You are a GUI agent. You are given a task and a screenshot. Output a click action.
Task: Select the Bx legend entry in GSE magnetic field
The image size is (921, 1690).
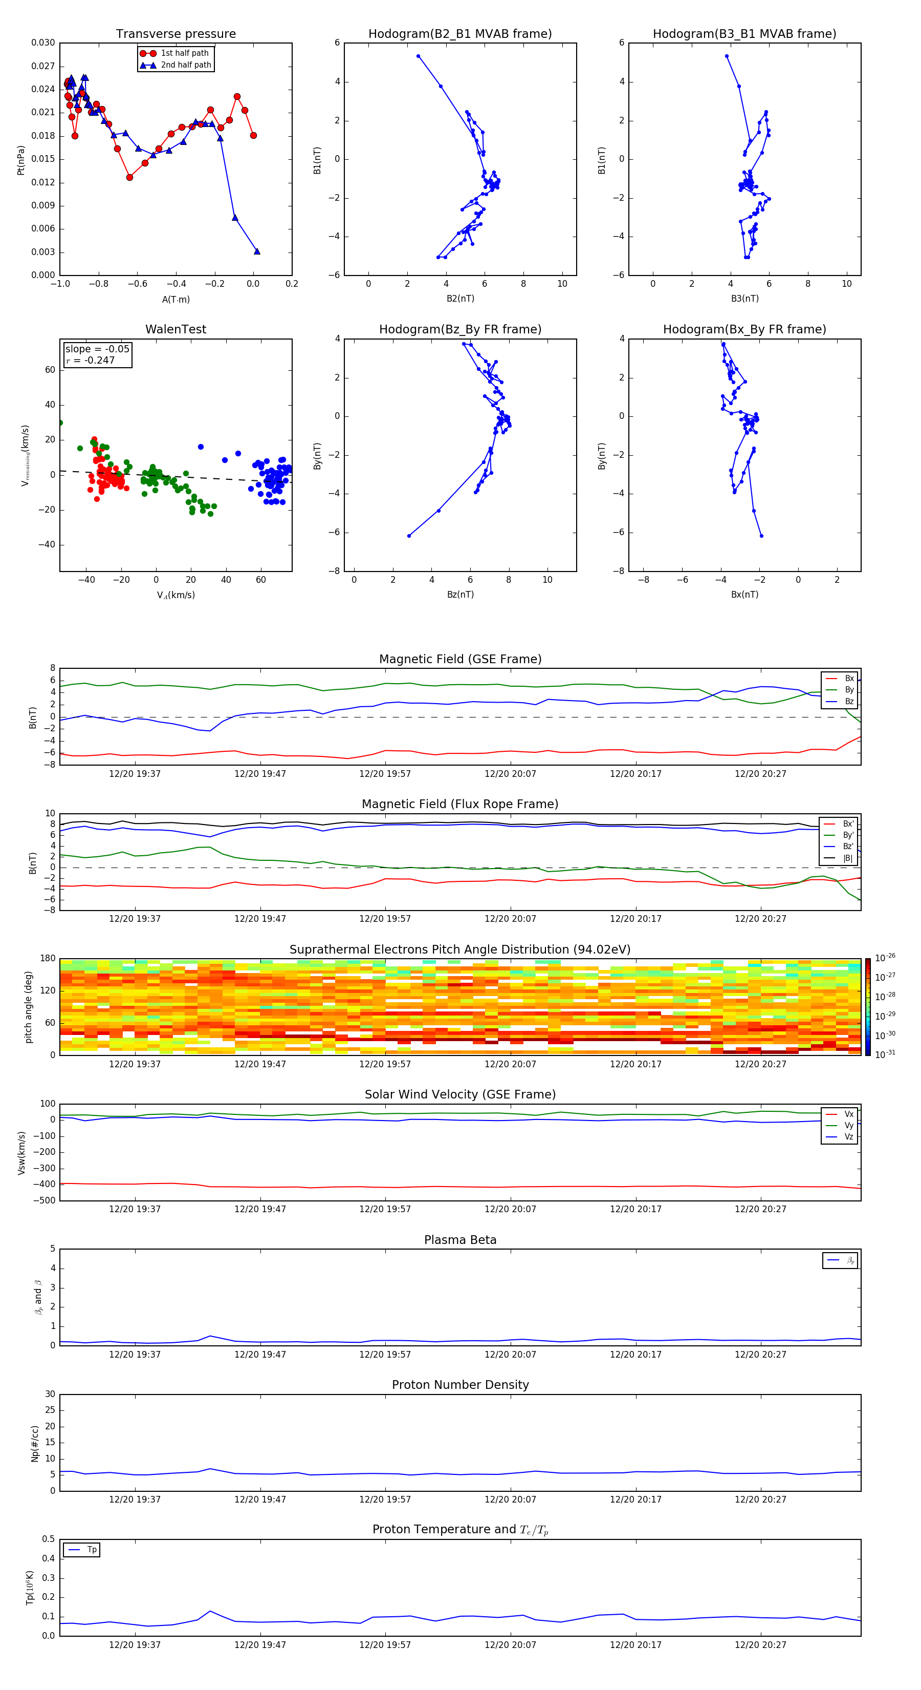point(840,679)
